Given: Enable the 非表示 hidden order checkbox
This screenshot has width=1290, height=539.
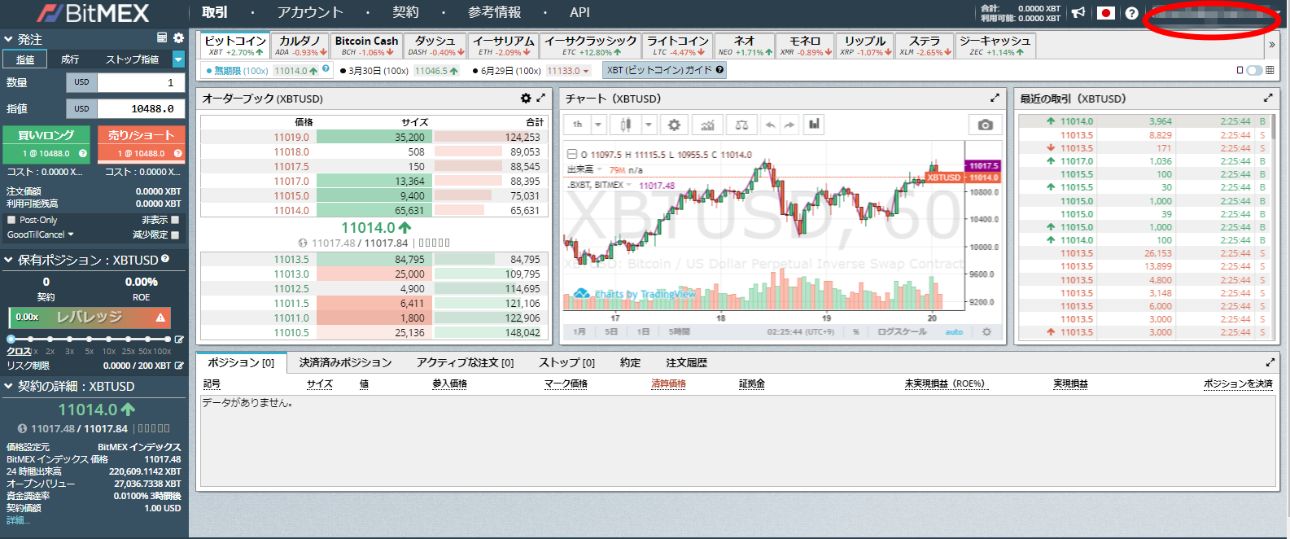Looking at the screenshot, I should pos(175,220).
